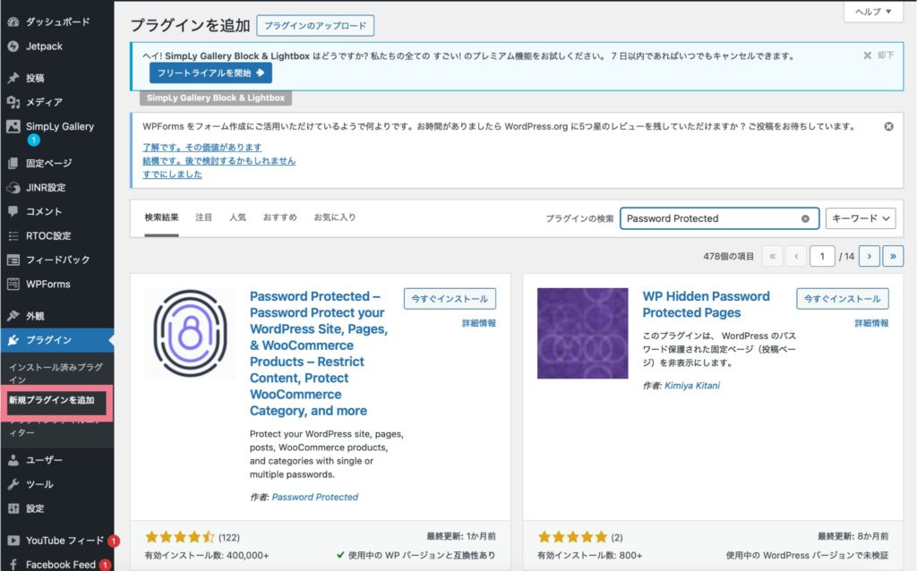This screenshot has width=917, height=571.
Task: Select the おすすめ tab
Action: tap(279, 217)
